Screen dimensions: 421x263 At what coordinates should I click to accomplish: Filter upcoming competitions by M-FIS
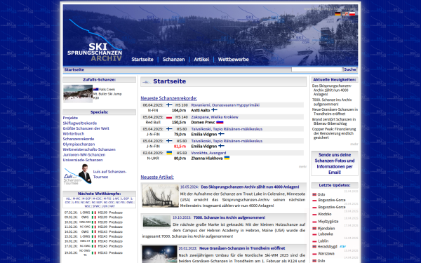(107, 199)
